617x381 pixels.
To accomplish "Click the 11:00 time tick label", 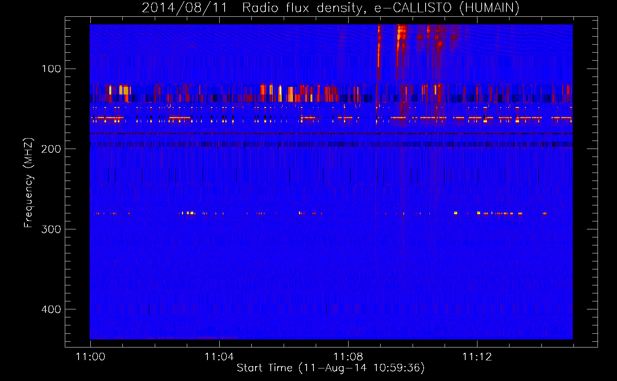I will [x=90, y=357].
